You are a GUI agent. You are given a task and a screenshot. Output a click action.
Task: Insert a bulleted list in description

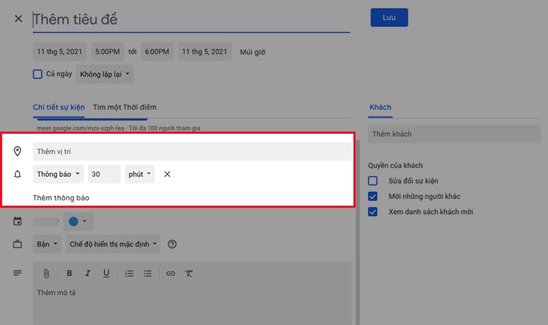pyautogui.click(x=147, y=274)
